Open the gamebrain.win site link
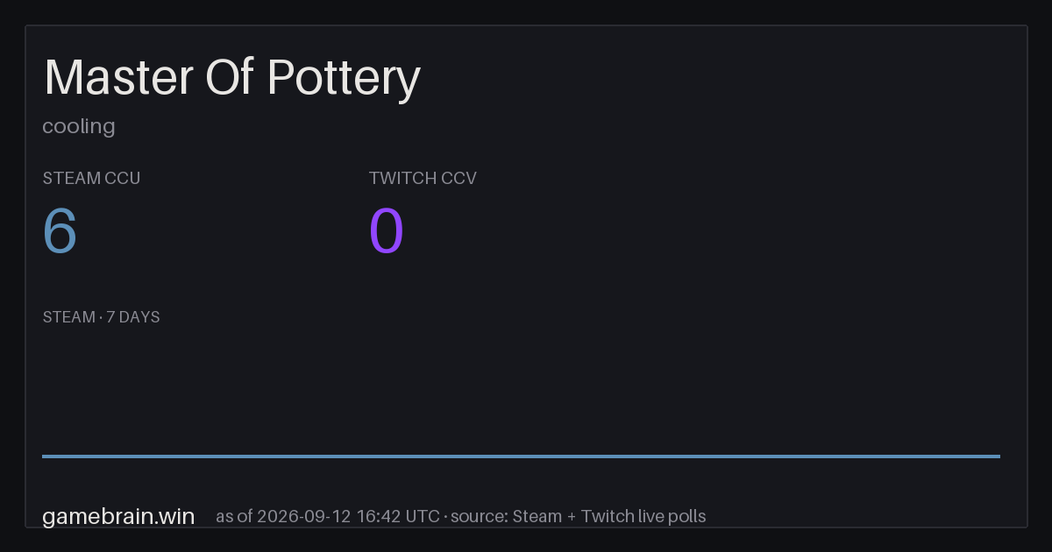This screenshot has width=1052, height=552. (118, 516)
